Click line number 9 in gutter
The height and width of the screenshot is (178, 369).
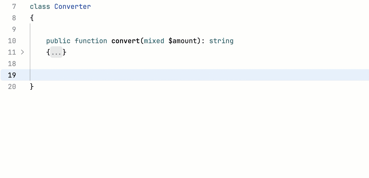14,29
